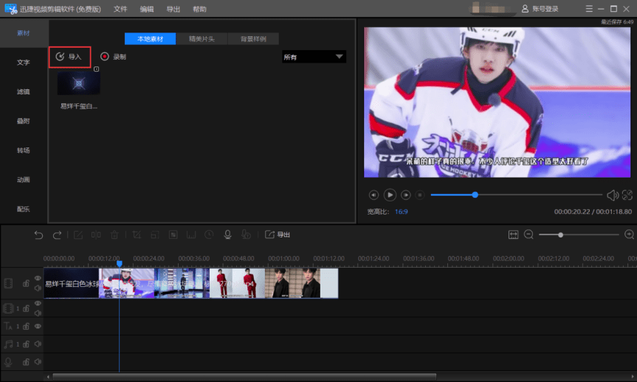The width and height of the screenshot is (637, 382).
Task: Click the music track note icon
Action: pos(8,344)
